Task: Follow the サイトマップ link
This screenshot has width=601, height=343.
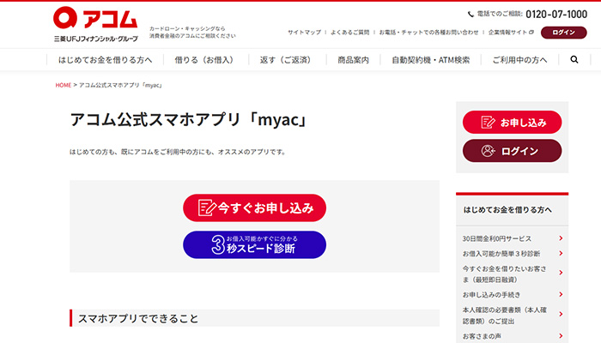Action: click(304, 33)
